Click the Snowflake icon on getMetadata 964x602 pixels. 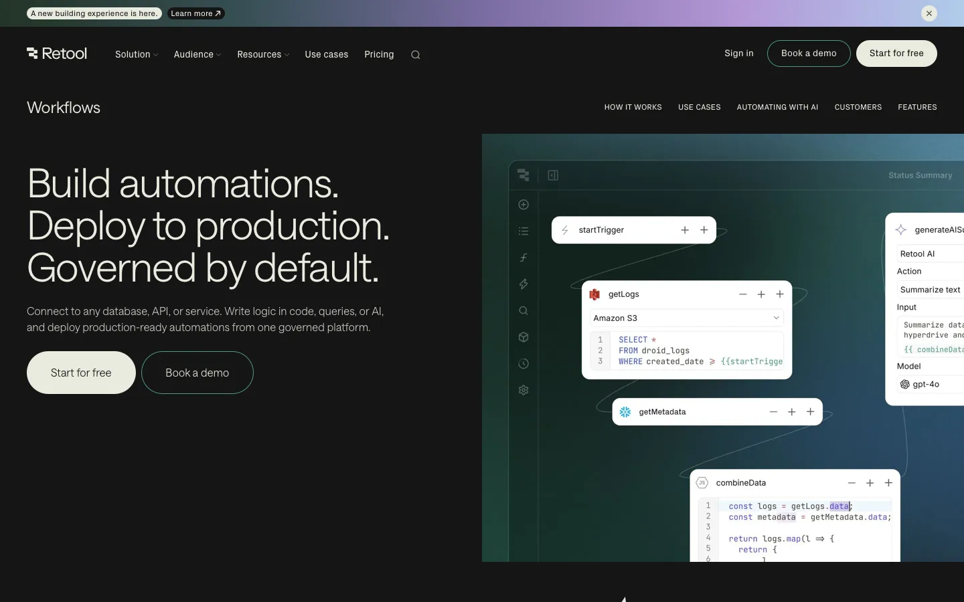625,412
